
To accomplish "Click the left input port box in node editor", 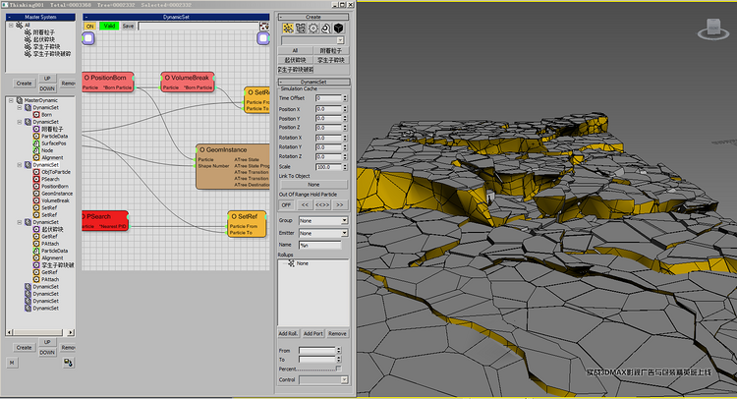I will click(88, 38).
